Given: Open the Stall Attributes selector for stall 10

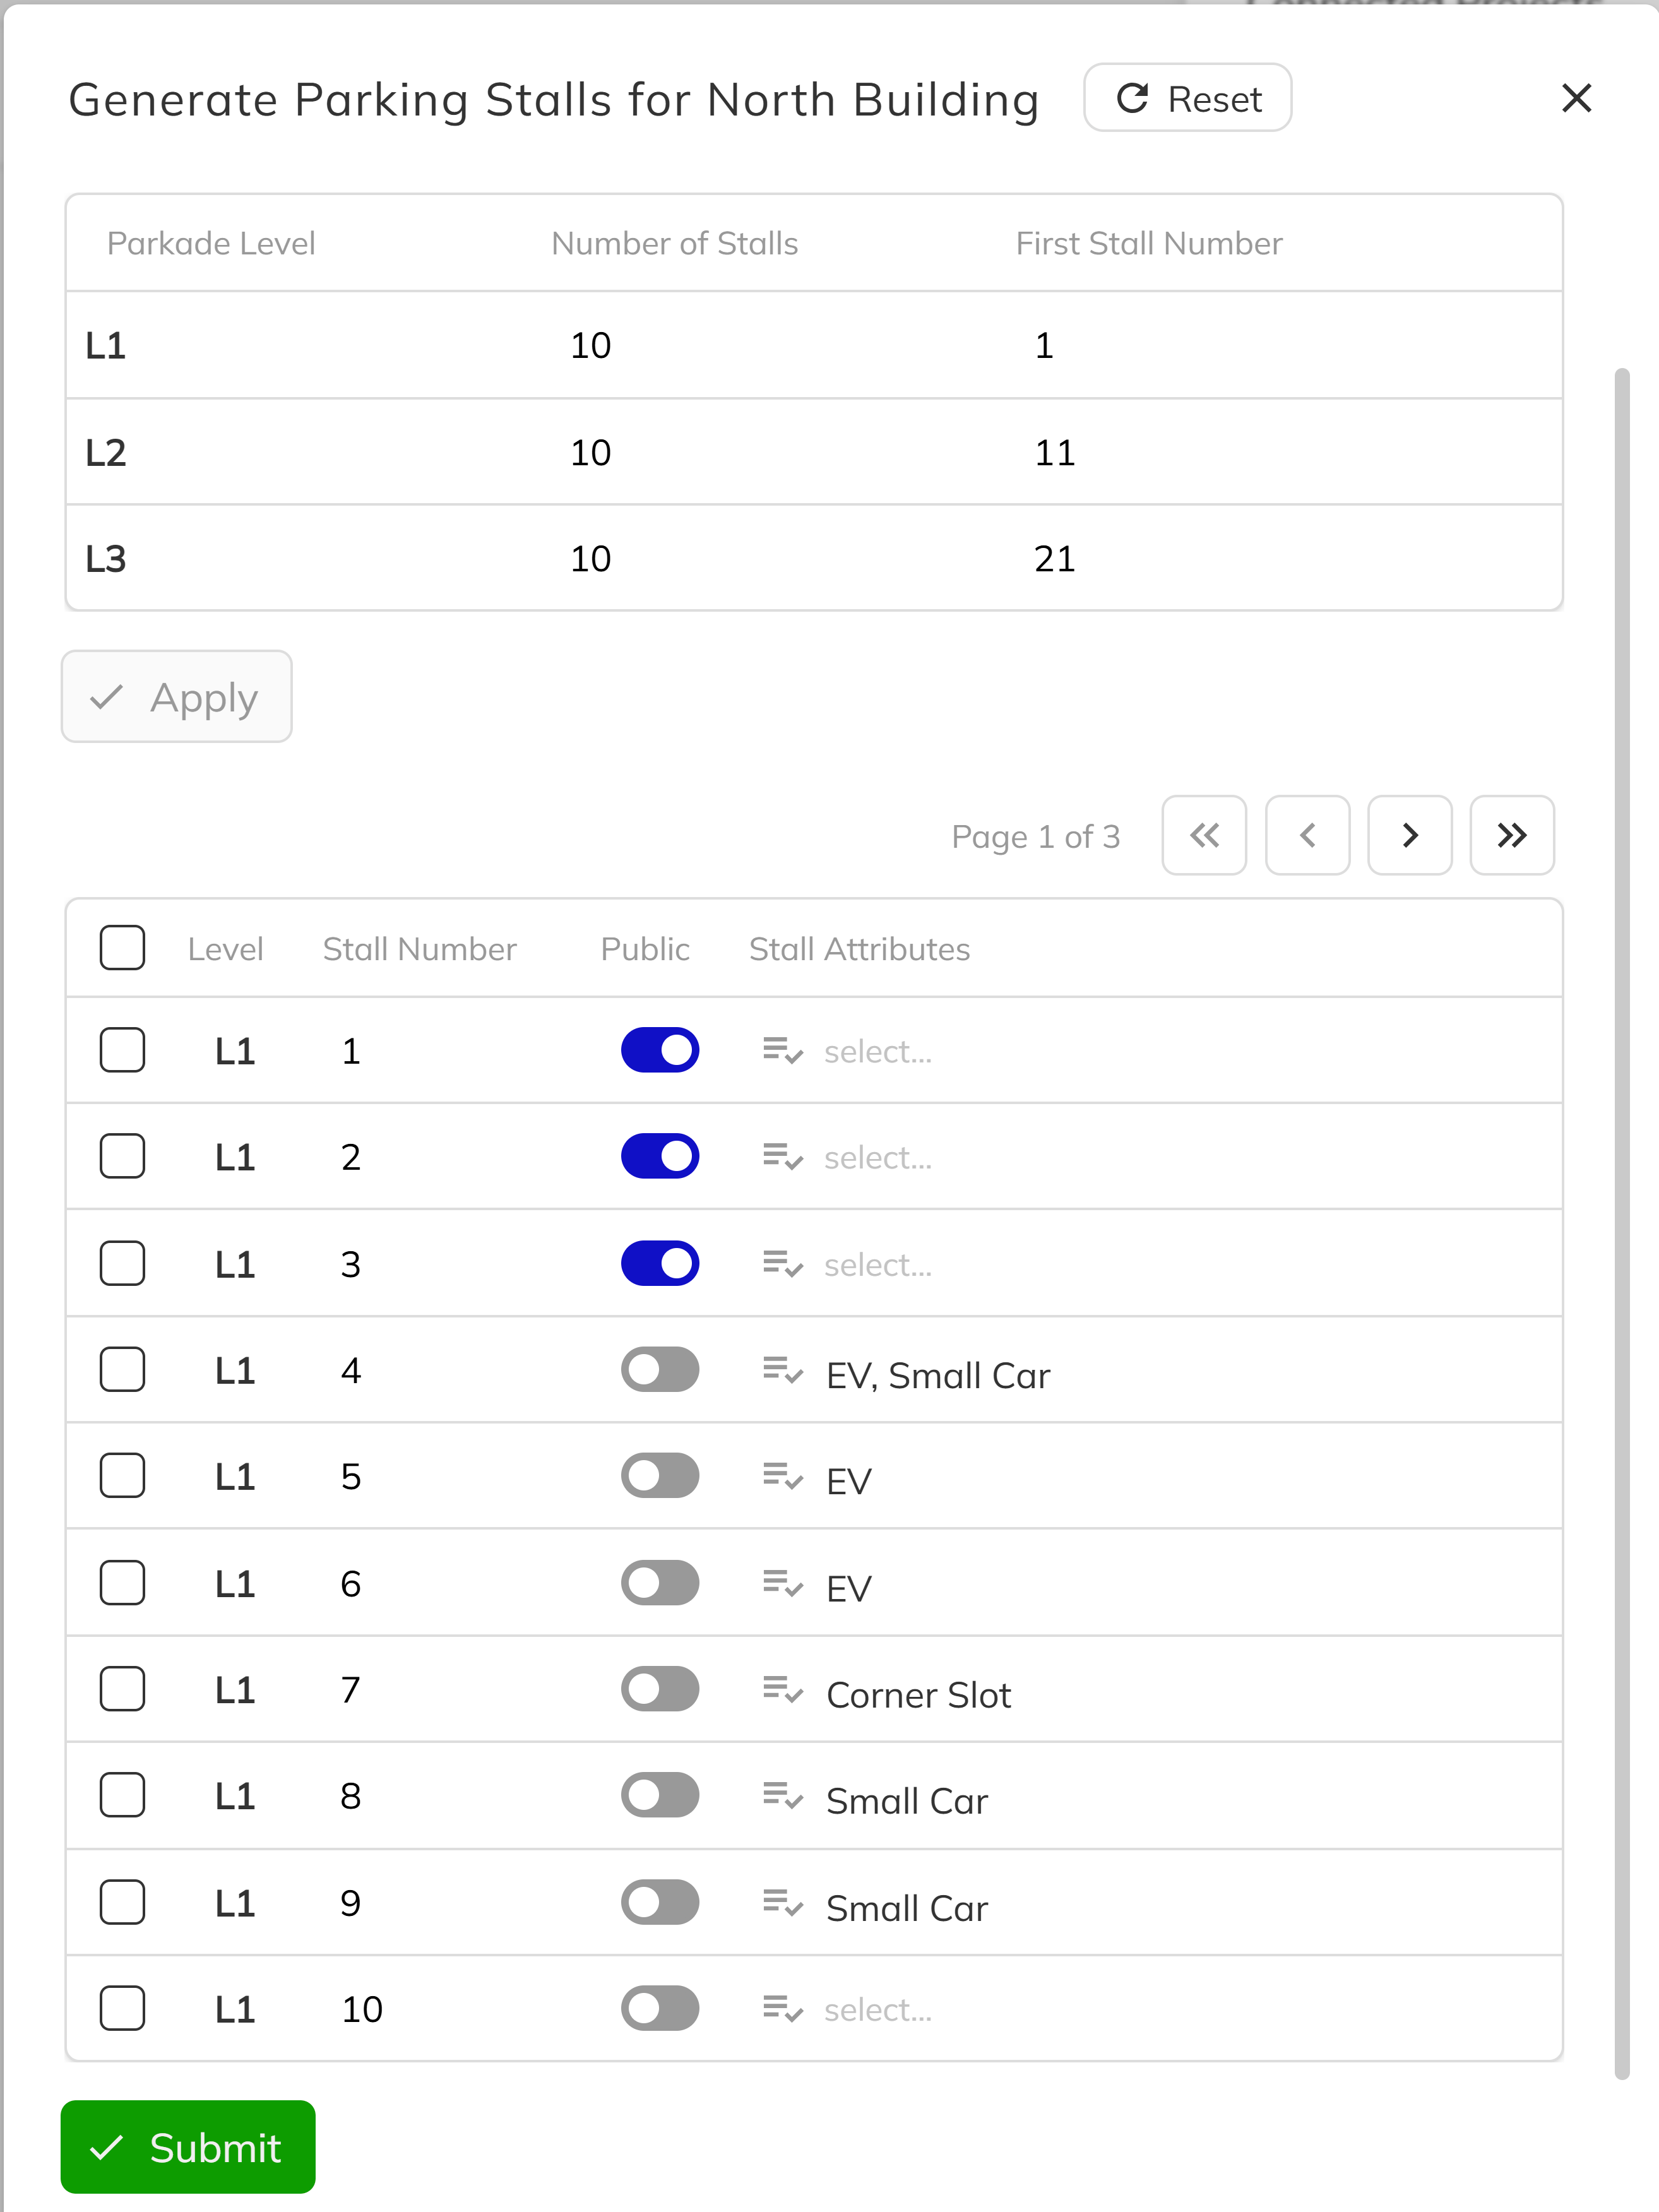Looking at the screenshot, I should [876, 2008].
